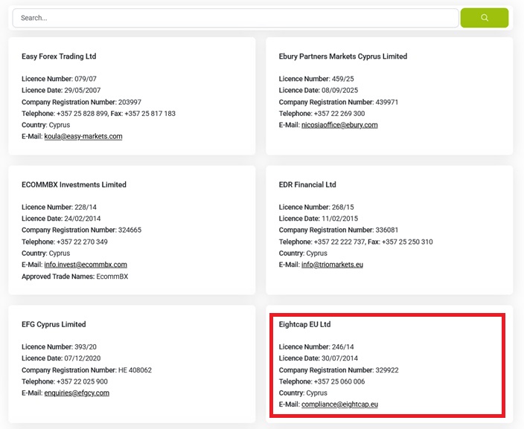Select the Easy Forex Trading Ltd heading
Screen dimensions: 524x429
pyautogui.click(x=59, y=56)
